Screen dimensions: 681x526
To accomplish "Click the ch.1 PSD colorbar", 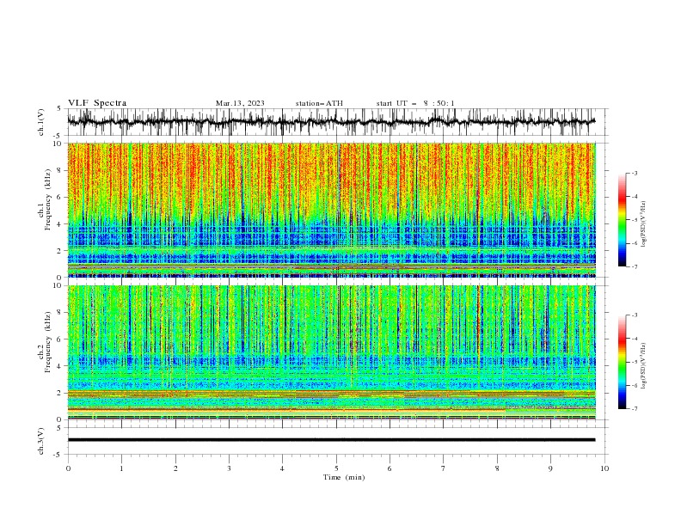I will tap(622, 220).
